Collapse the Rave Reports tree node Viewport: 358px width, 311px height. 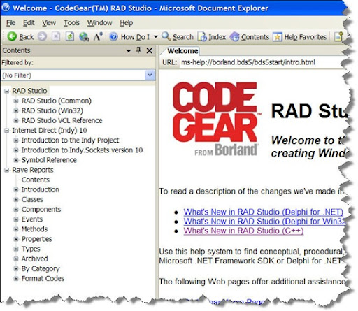coord(7,170)
